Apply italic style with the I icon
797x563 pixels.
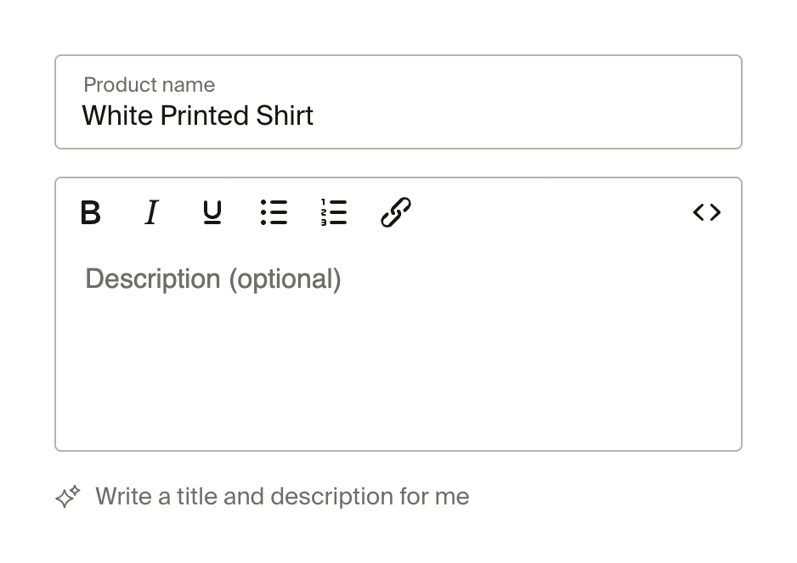coord(151,212)
